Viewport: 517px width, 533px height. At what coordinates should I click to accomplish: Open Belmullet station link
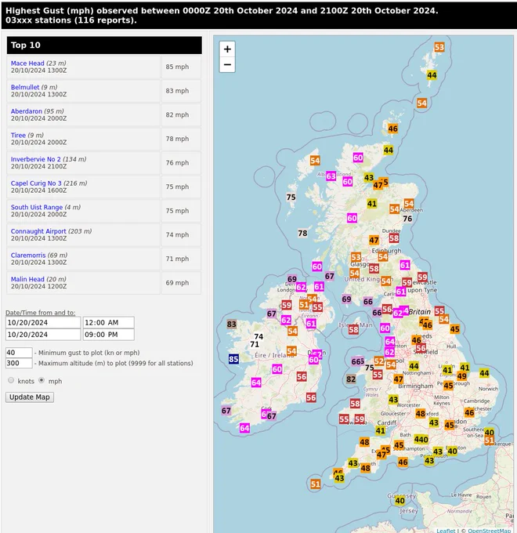click(25, 87)
